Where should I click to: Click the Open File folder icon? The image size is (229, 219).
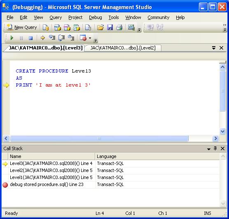point(100,27)
